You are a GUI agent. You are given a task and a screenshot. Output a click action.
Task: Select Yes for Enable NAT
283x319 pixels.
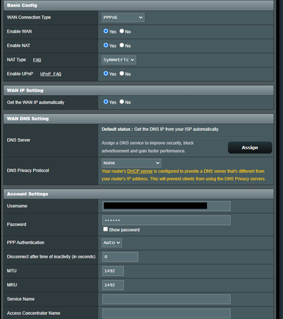tap(106, 45)
